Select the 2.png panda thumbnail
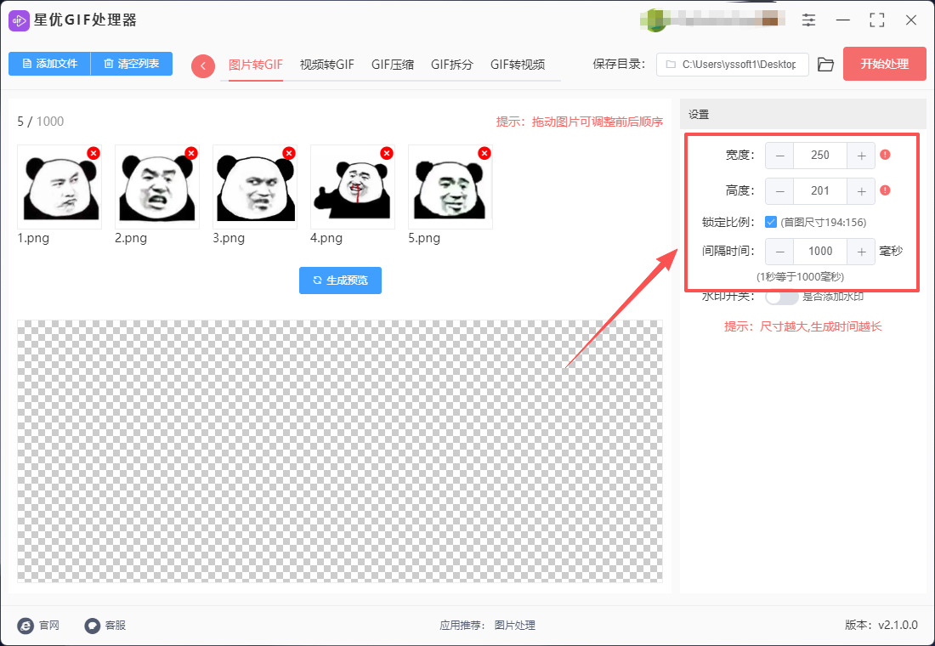 pyautogui.click(x=157, y=187)
